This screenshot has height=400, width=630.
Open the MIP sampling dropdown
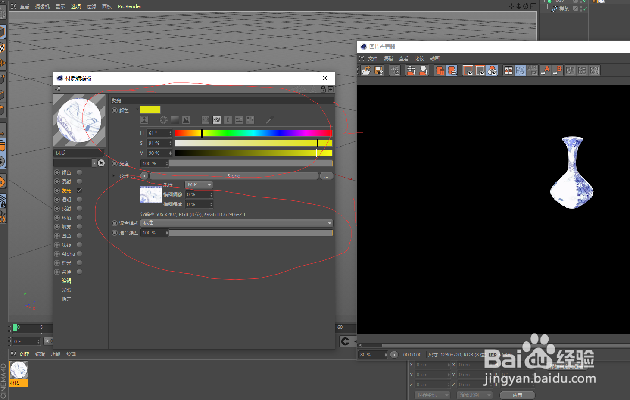198,184
